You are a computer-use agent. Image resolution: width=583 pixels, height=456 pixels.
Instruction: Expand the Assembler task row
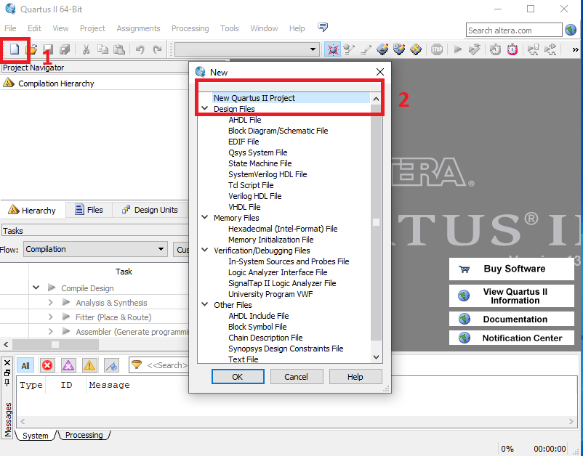pyautogui.click(x=51, y=331)
